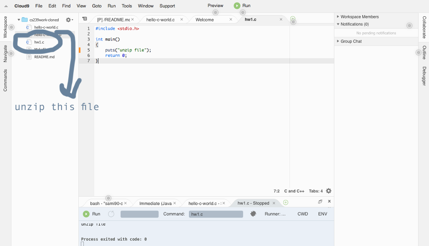This screenshot has width=429, height=246.
Task: Open the Outline side panel
Action: tap(424, 52)
